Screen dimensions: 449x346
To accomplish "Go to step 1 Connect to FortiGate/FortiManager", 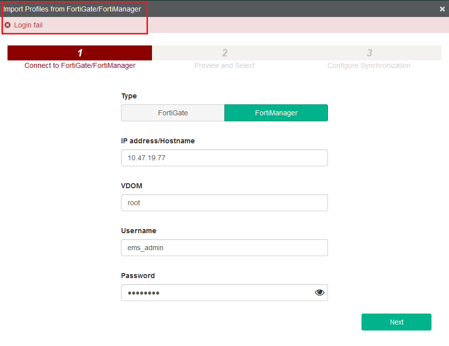I will (x=80, y=57).
